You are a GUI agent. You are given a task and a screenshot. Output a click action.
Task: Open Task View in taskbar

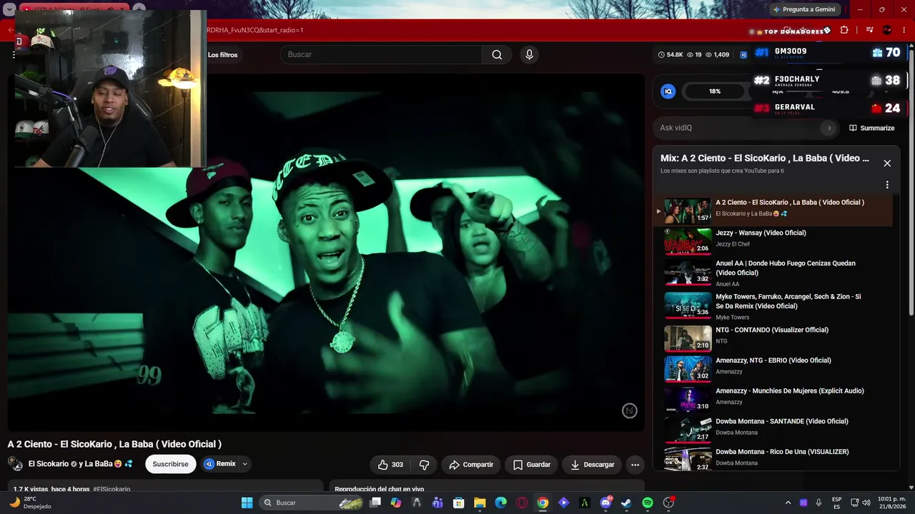tap(375, 503)
